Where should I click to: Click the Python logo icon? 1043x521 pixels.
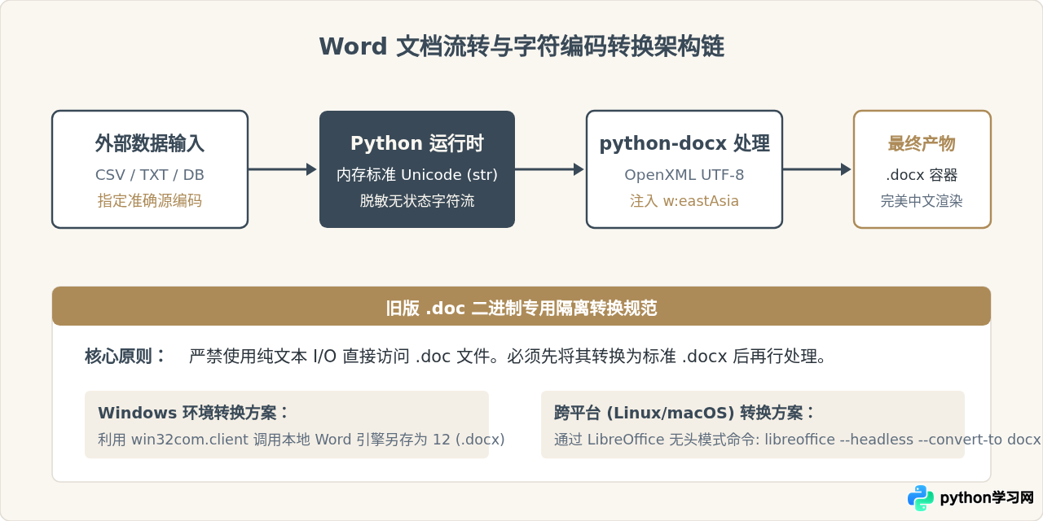[x=921, y=498]
